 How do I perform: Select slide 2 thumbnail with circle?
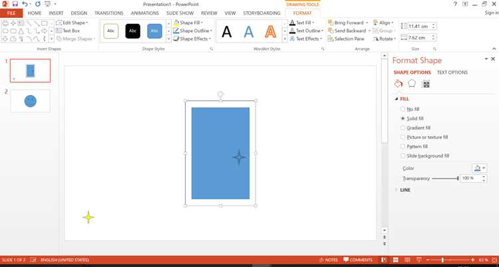click(x=30, y=101)
